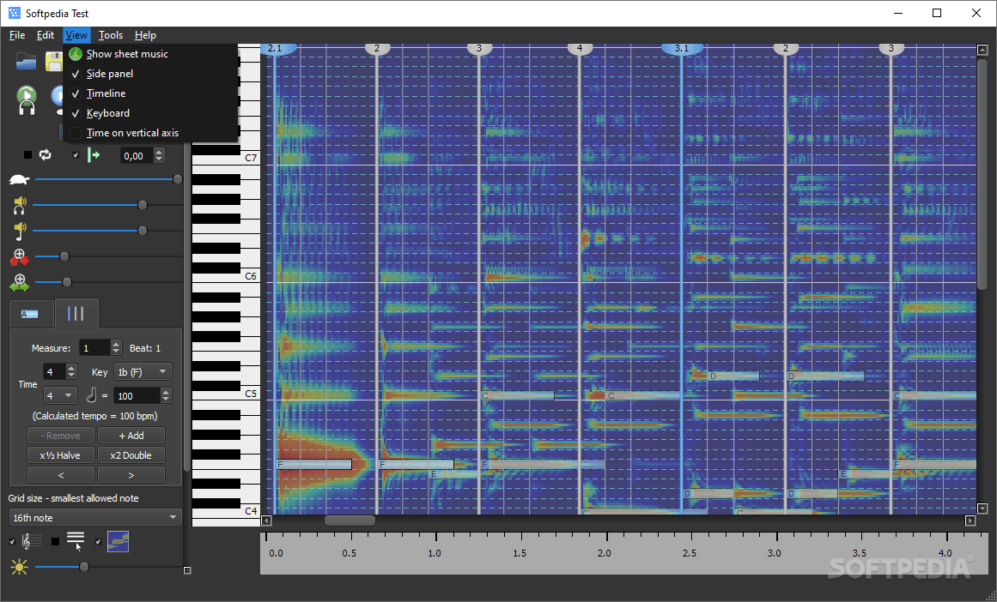Click the turtle playback speed icon

click(x=19, y=180)
